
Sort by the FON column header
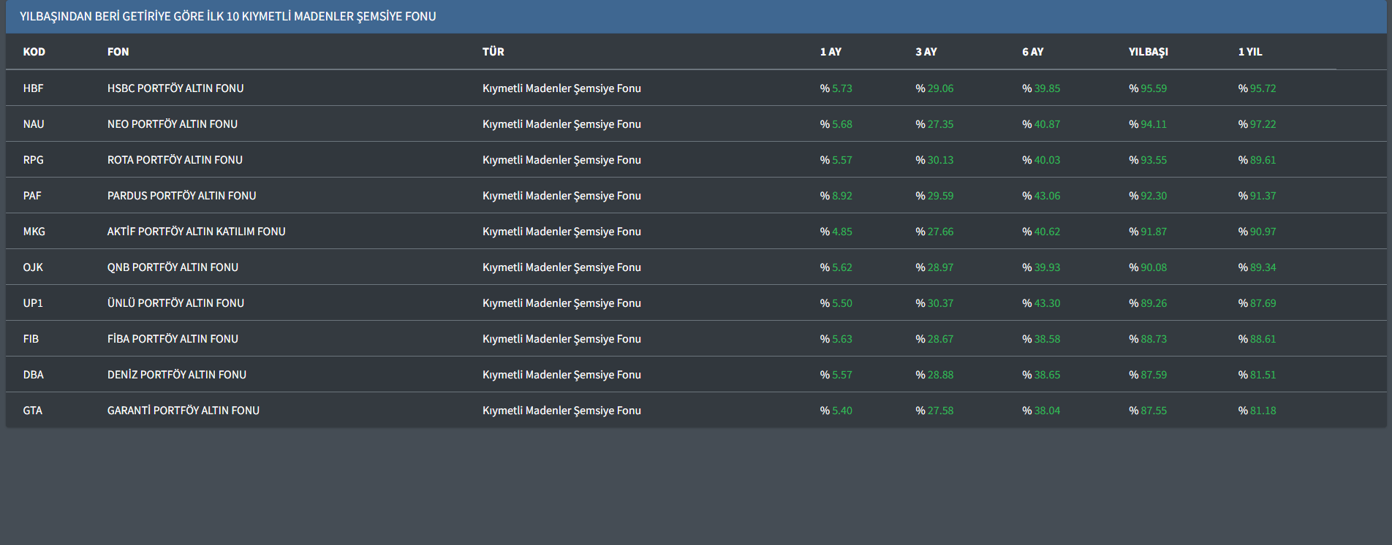tap(118, 52)
